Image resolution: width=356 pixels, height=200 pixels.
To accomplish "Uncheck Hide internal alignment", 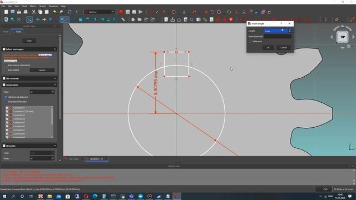I will (x=6, y=97).
